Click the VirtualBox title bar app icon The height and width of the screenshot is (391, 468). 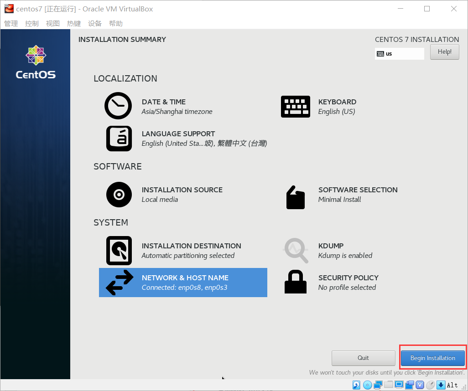click(x=9, y=9)
